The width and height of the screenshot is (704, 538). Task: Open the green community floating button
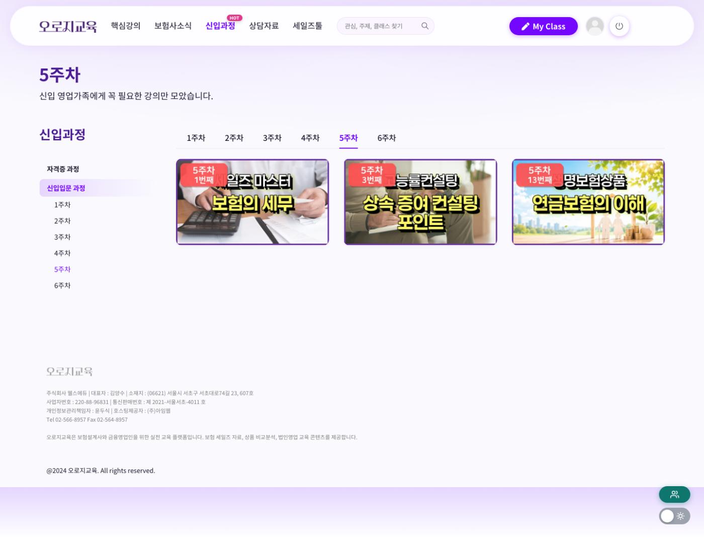click(674, 494)
